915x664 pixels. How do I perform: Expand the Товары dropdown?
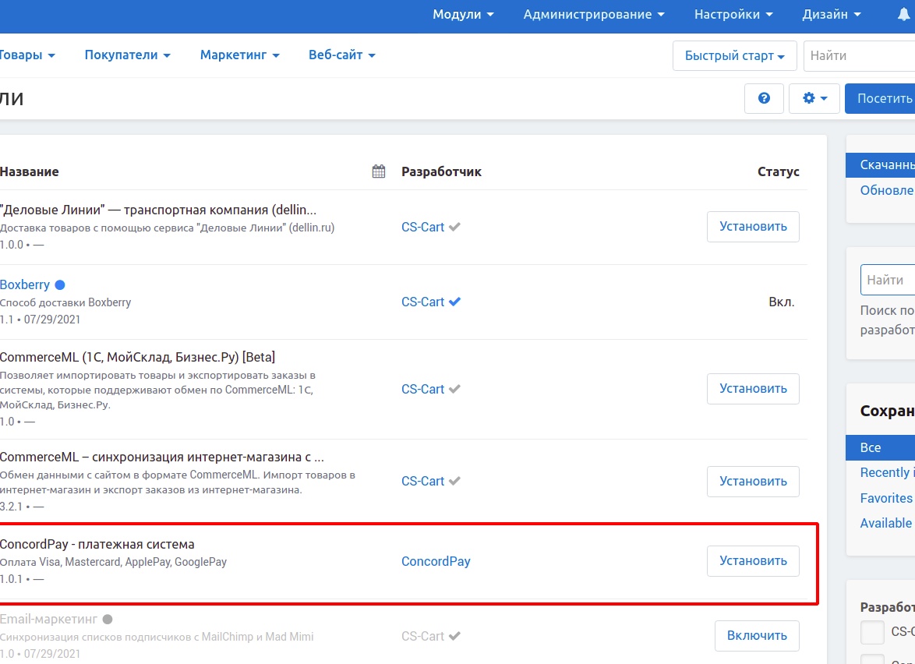26,55
